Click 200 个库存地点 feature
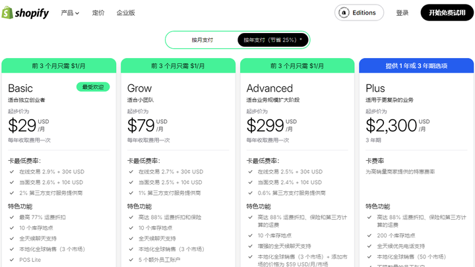The image size is (475, 267). [396, 235]
